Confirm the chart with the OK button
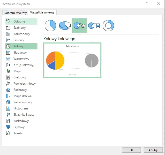Viewport: 165px width, 155px height. (131, 150)
